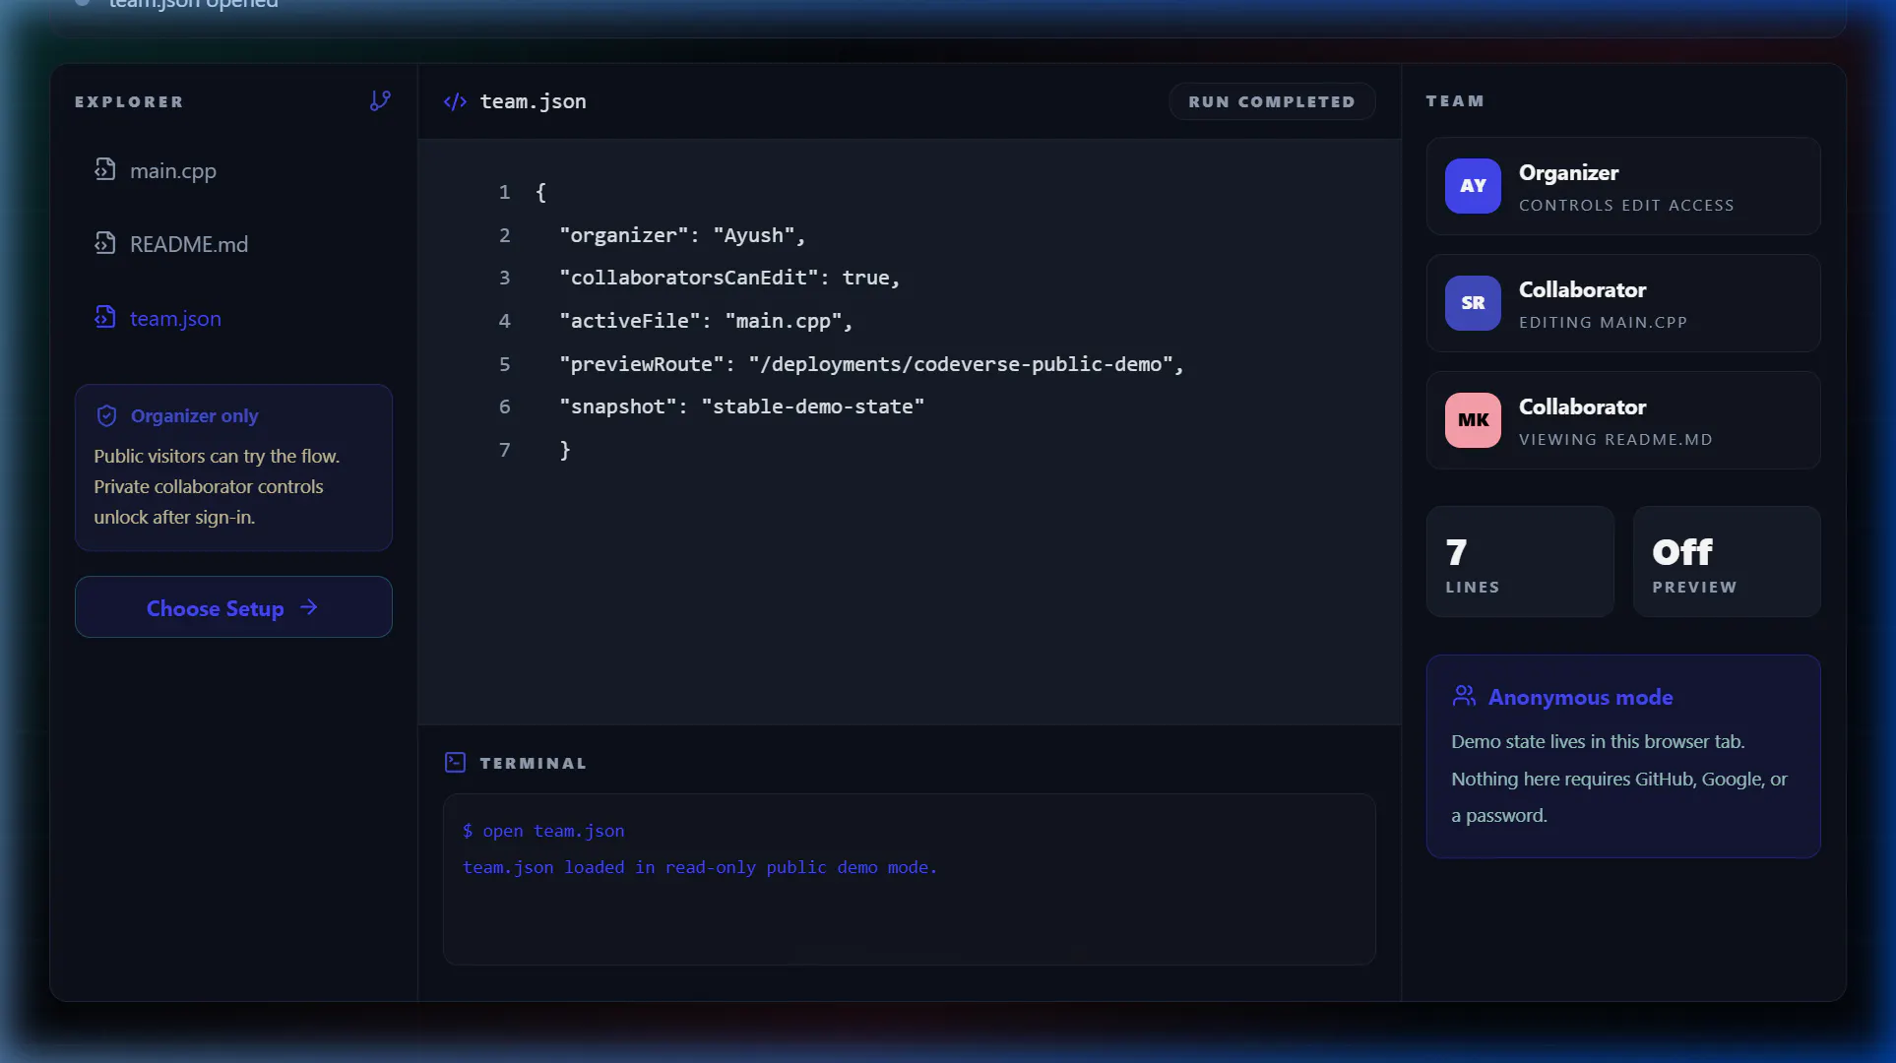Screen dimensions: 1896x1063
Task: Click line number 3 in the editor
Action: pyautogui.click(x=504, y=278)
